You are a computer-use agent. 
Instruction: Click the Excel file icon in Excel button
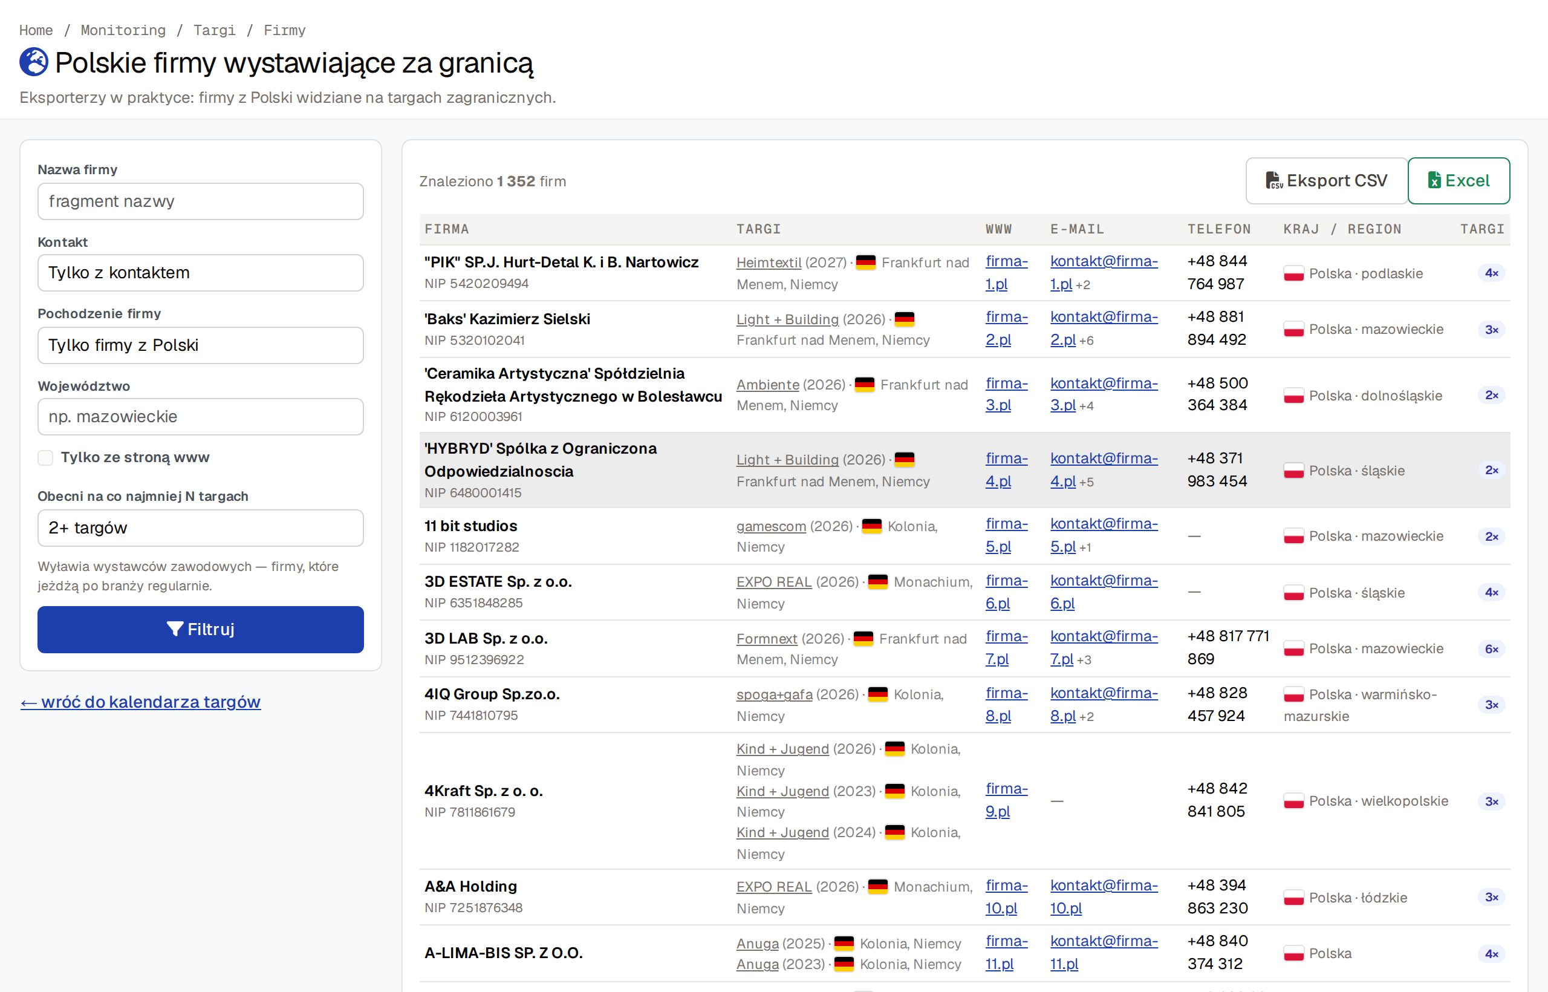(x=1434, y=181)
